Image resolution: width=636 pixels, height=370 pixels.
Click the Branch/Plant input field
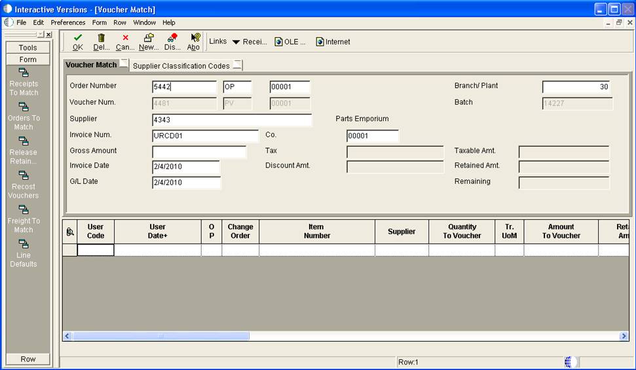pos(576,87)
